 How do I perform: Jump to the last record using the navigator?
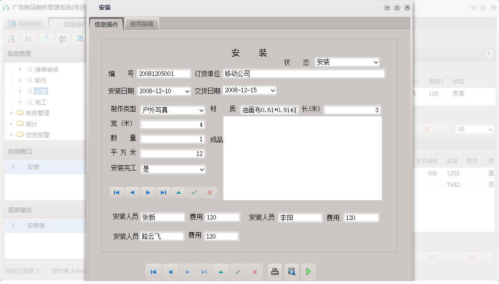(204, 271)
